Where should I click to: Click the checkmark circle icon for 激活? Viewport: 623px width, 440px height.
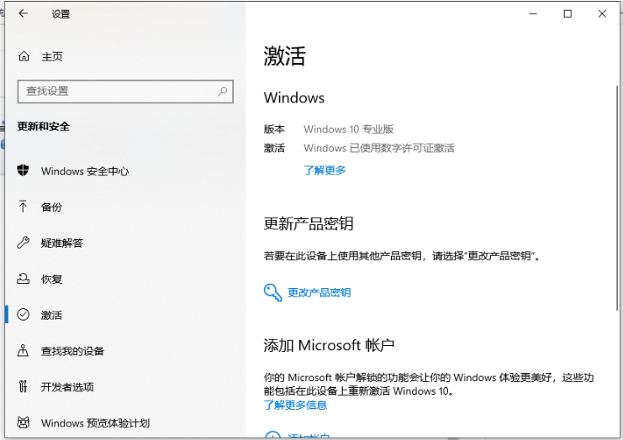pos(23,315)
